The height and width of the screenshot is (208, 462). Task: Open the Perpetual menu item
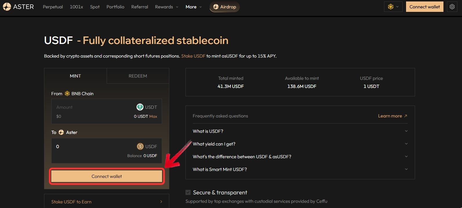click(53, 7)
